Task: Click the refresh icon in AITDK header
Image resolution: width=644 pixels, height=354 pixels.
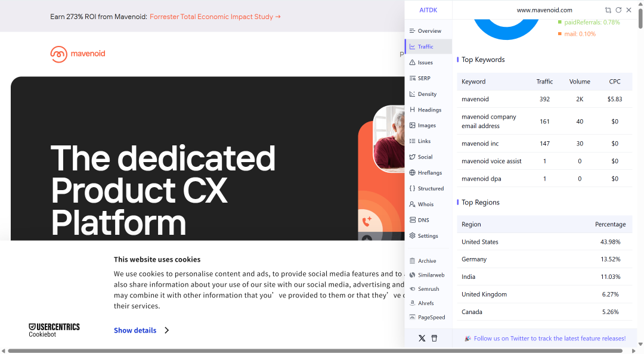Action: [x=618, y=10]
